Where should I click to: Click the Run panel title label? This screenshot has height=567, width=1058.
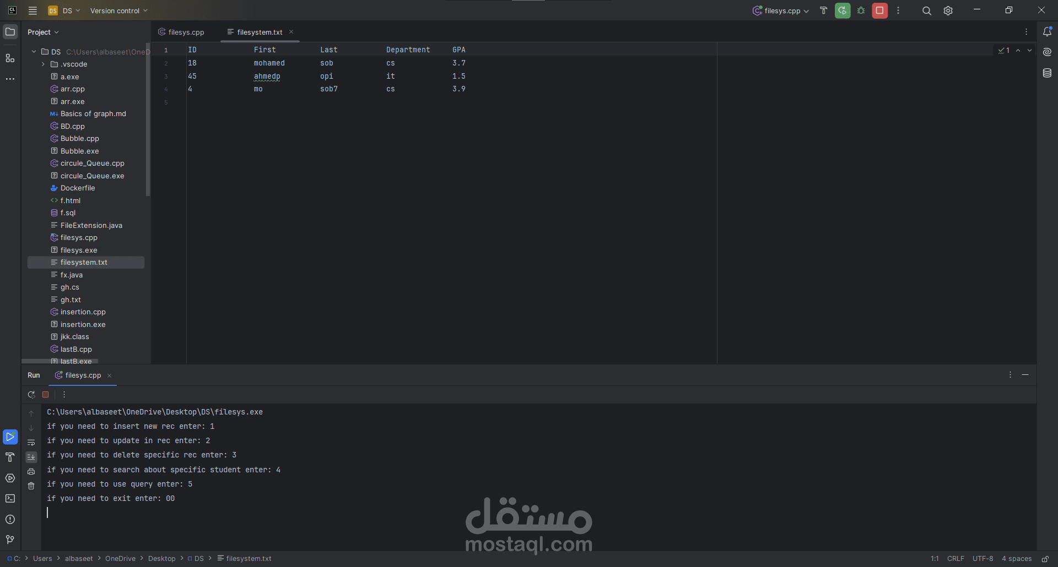point(34,375)
